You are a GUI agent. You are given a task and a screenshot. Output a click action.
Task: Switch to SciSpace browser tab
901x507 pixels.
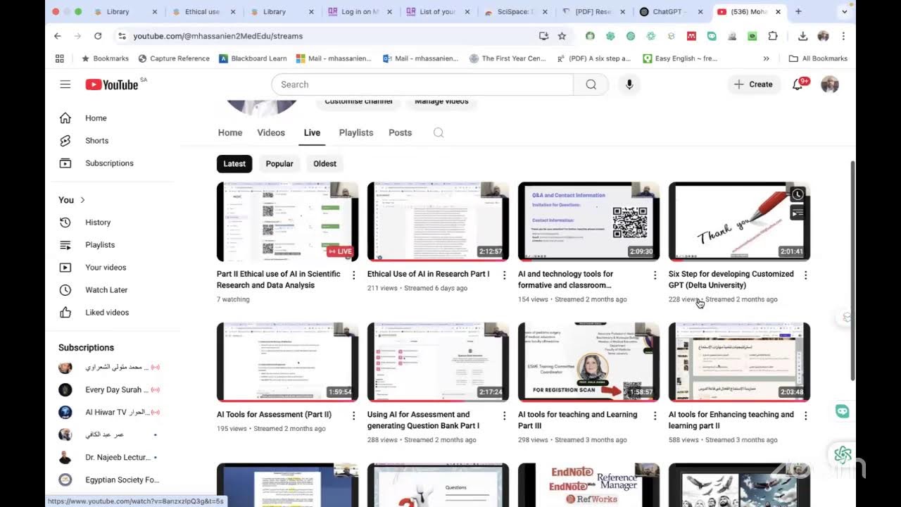[x=517, y=11]
